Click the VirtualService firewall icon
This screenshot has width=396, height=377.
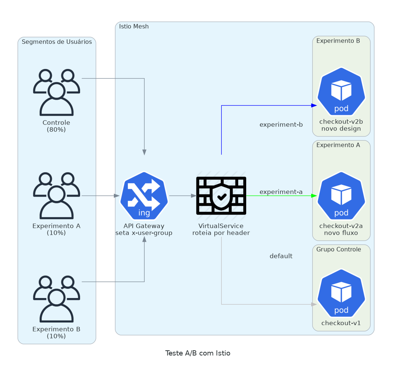[221, 196]
